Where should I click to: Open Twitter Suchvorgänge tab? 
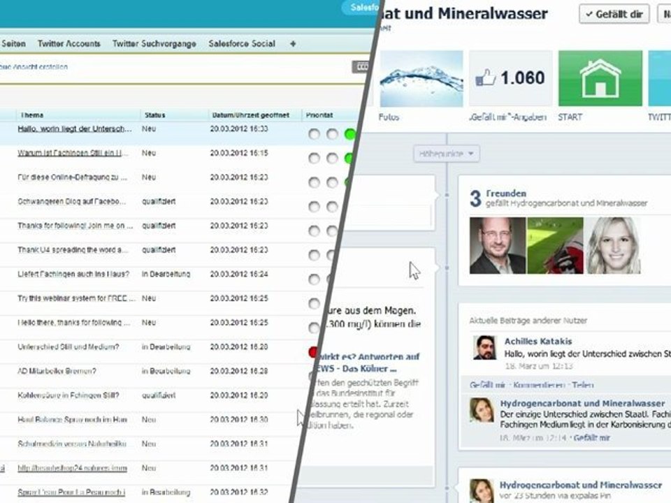(x=154, y=43)
